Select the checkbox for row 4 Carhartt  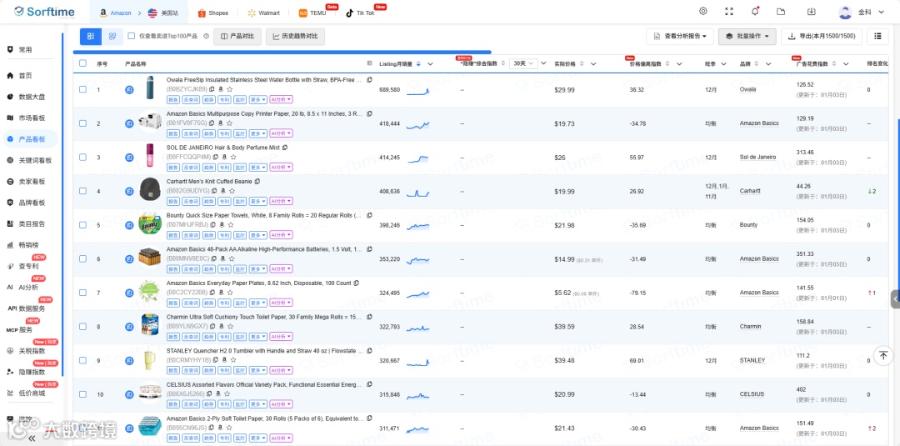coord(82,191)
